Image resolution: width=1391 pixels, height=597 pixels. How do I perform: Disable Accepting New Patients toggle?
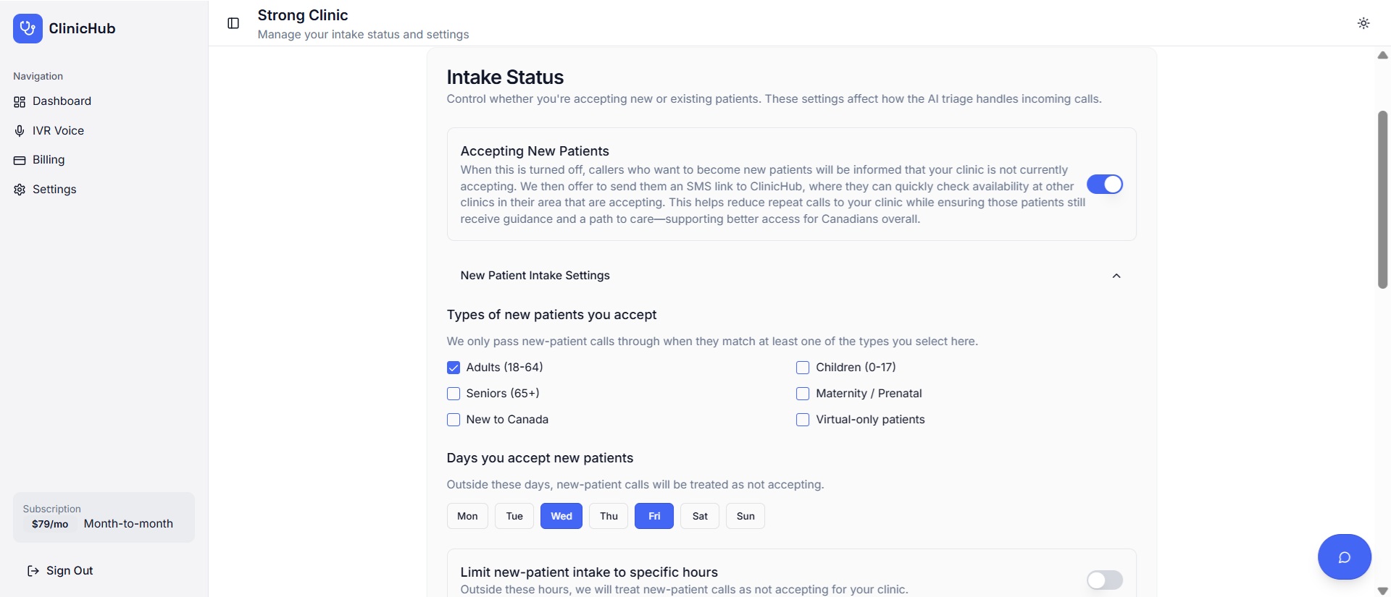tap(1105, 185)
